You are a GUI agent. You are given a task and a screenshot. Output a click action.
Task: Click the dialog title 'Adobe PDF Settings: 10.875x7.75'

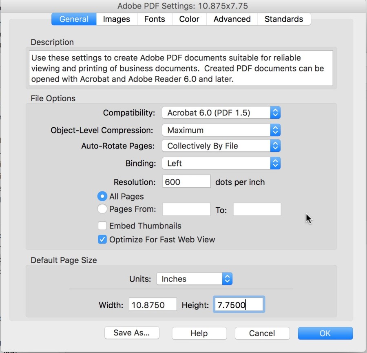183,6
